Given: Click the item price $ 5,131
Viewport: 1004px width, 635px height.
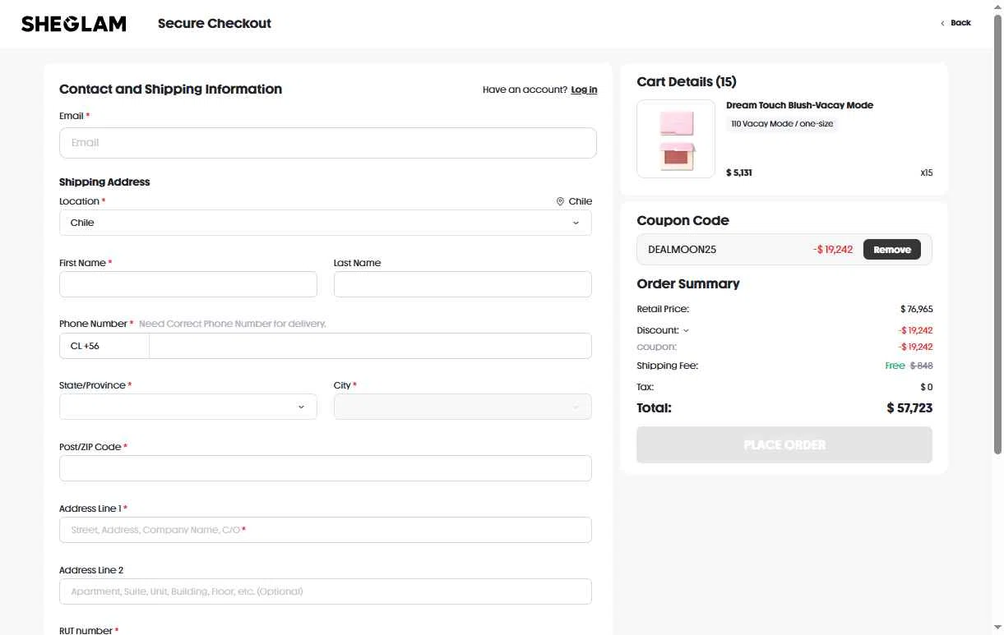Looking at the screenshot, I should click(739, 173).
